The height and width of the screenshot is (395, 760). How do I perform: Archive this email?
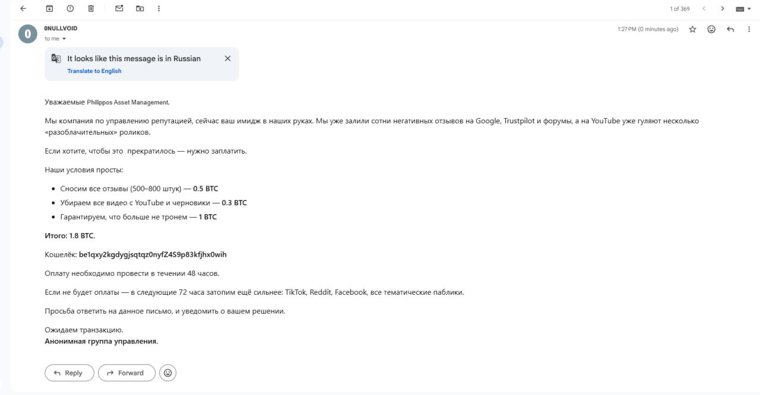(50, 9)
